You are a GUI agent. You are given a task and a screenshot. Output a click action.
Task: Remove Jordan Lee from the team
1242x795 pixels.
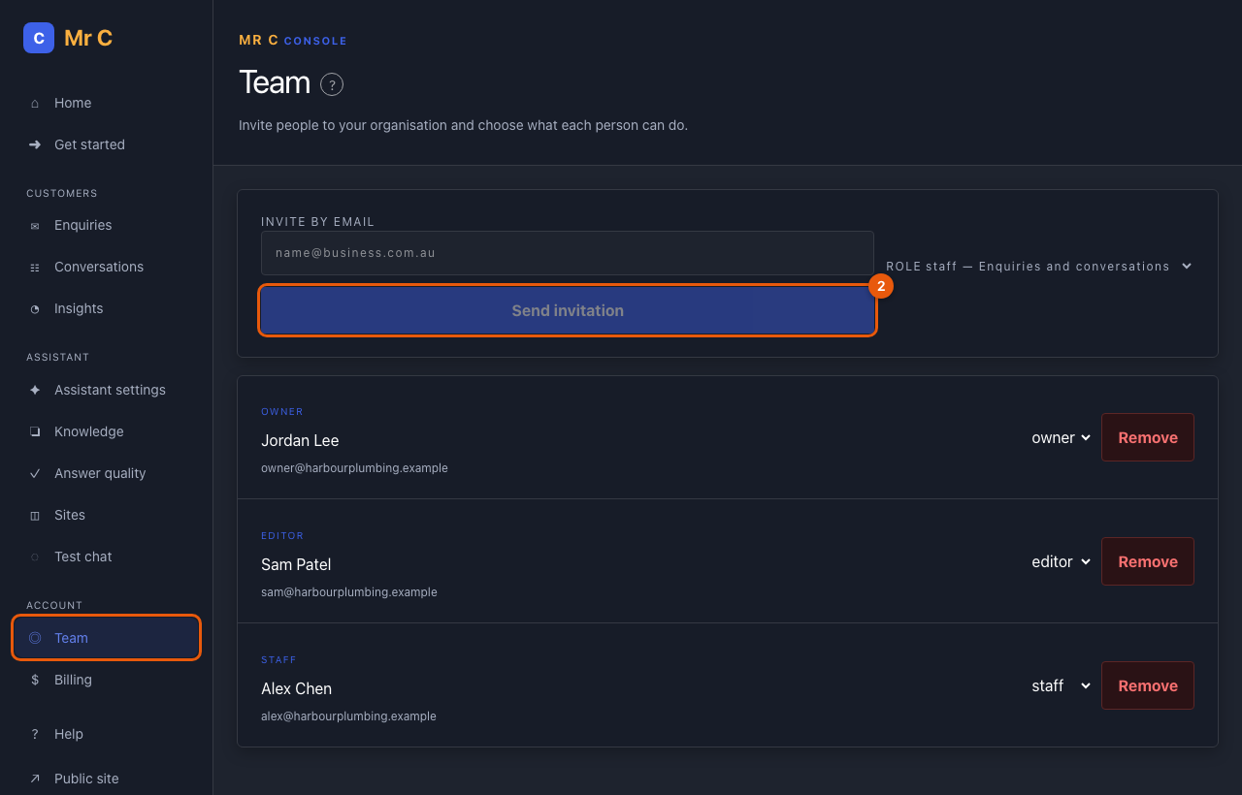click(x=1148, y=437)
